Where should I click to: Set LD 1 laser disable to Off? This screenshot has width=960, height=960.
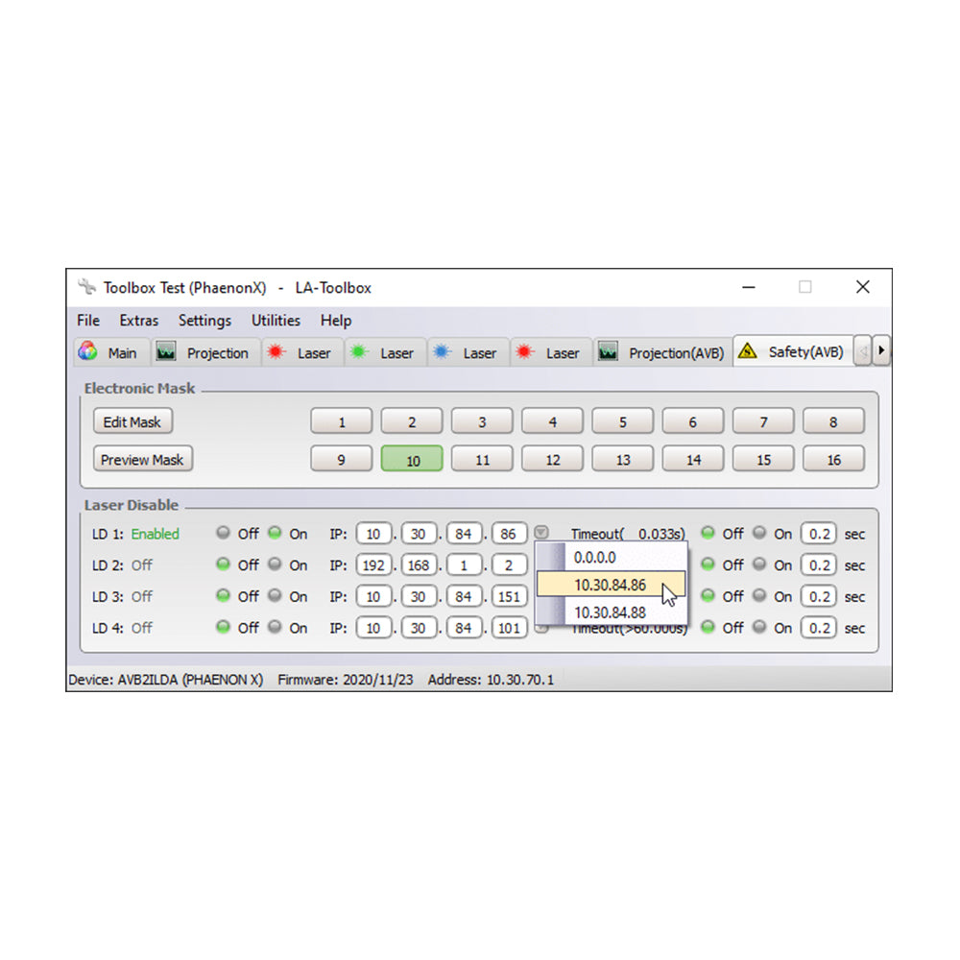point(224,533)
